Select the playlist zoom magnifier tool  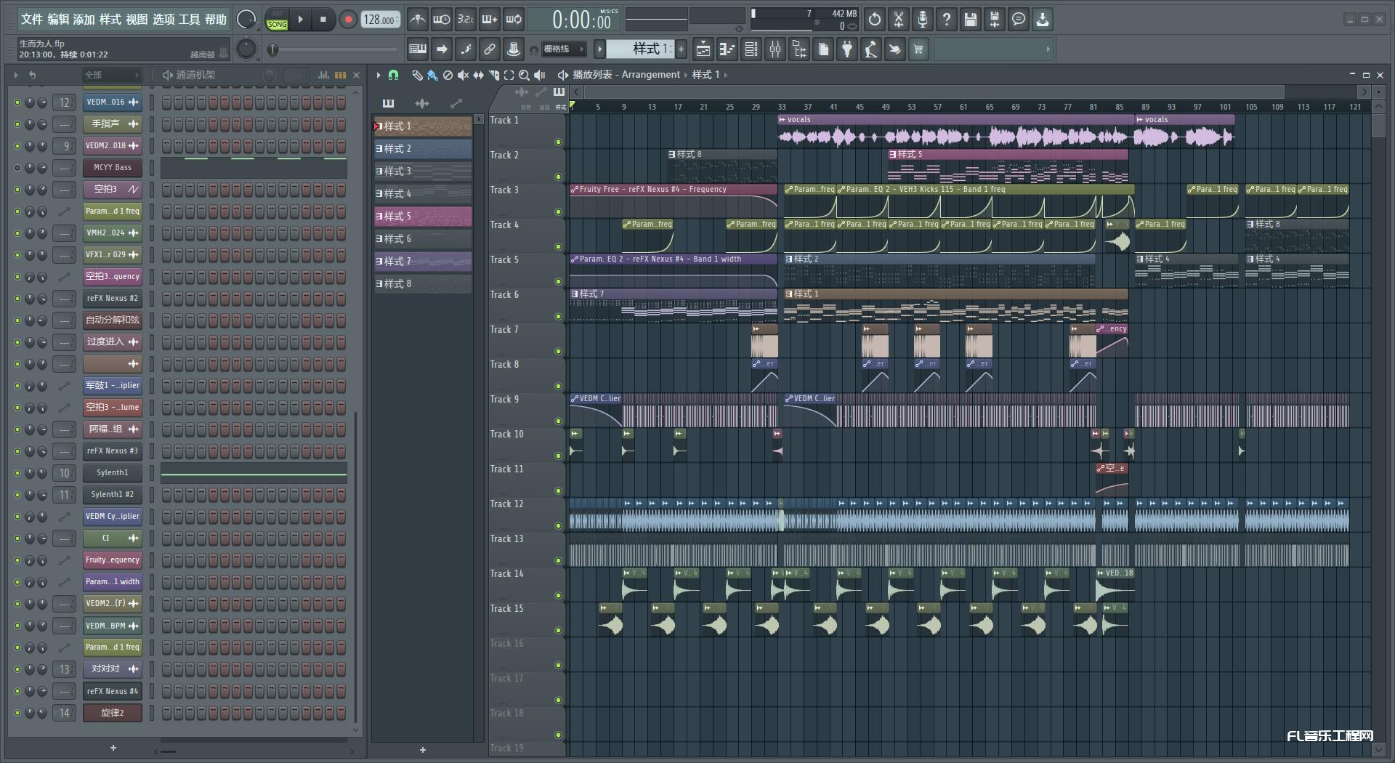[x=524, y=75]
